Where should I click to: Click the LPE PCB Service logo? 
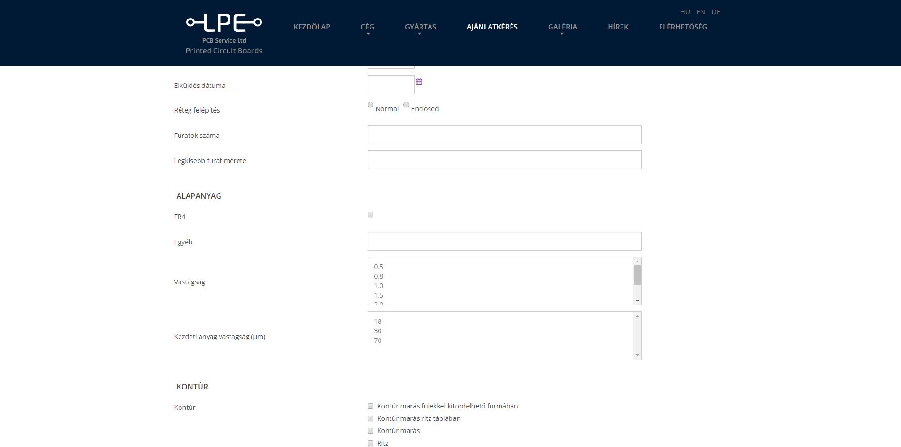pos(224,34)
